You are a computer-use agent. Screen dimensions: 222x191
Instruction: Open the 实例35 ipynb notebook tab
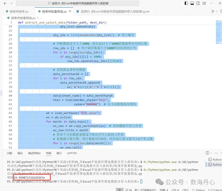[x=115, y=11]
